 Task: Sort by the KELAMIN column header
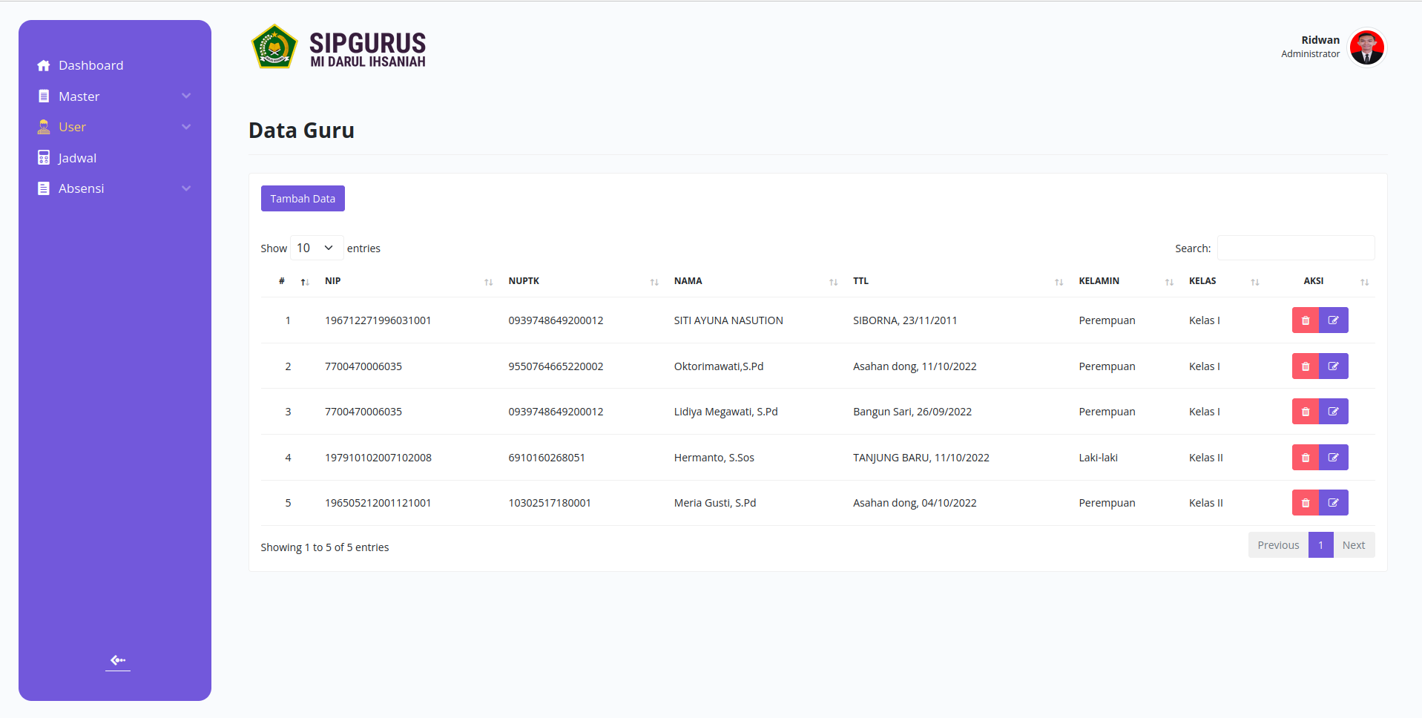(1126, 281)
